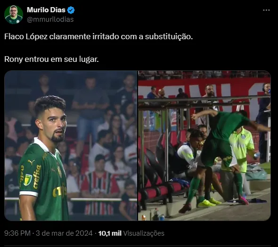Open the right photo of the bench

pos(204,145)
